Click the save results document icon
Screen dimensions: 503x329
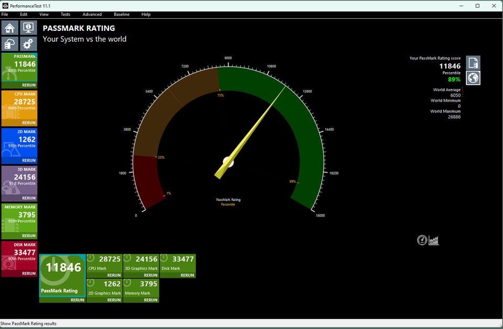tap(473, 63)
